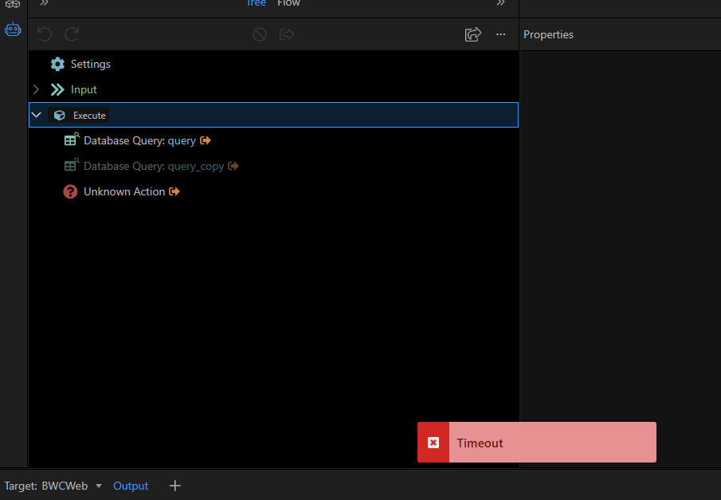The width and height of the screenshot is (721, 500).
Task: Click the redo arrow in toolbar
Action: click(x=72, y=34)
